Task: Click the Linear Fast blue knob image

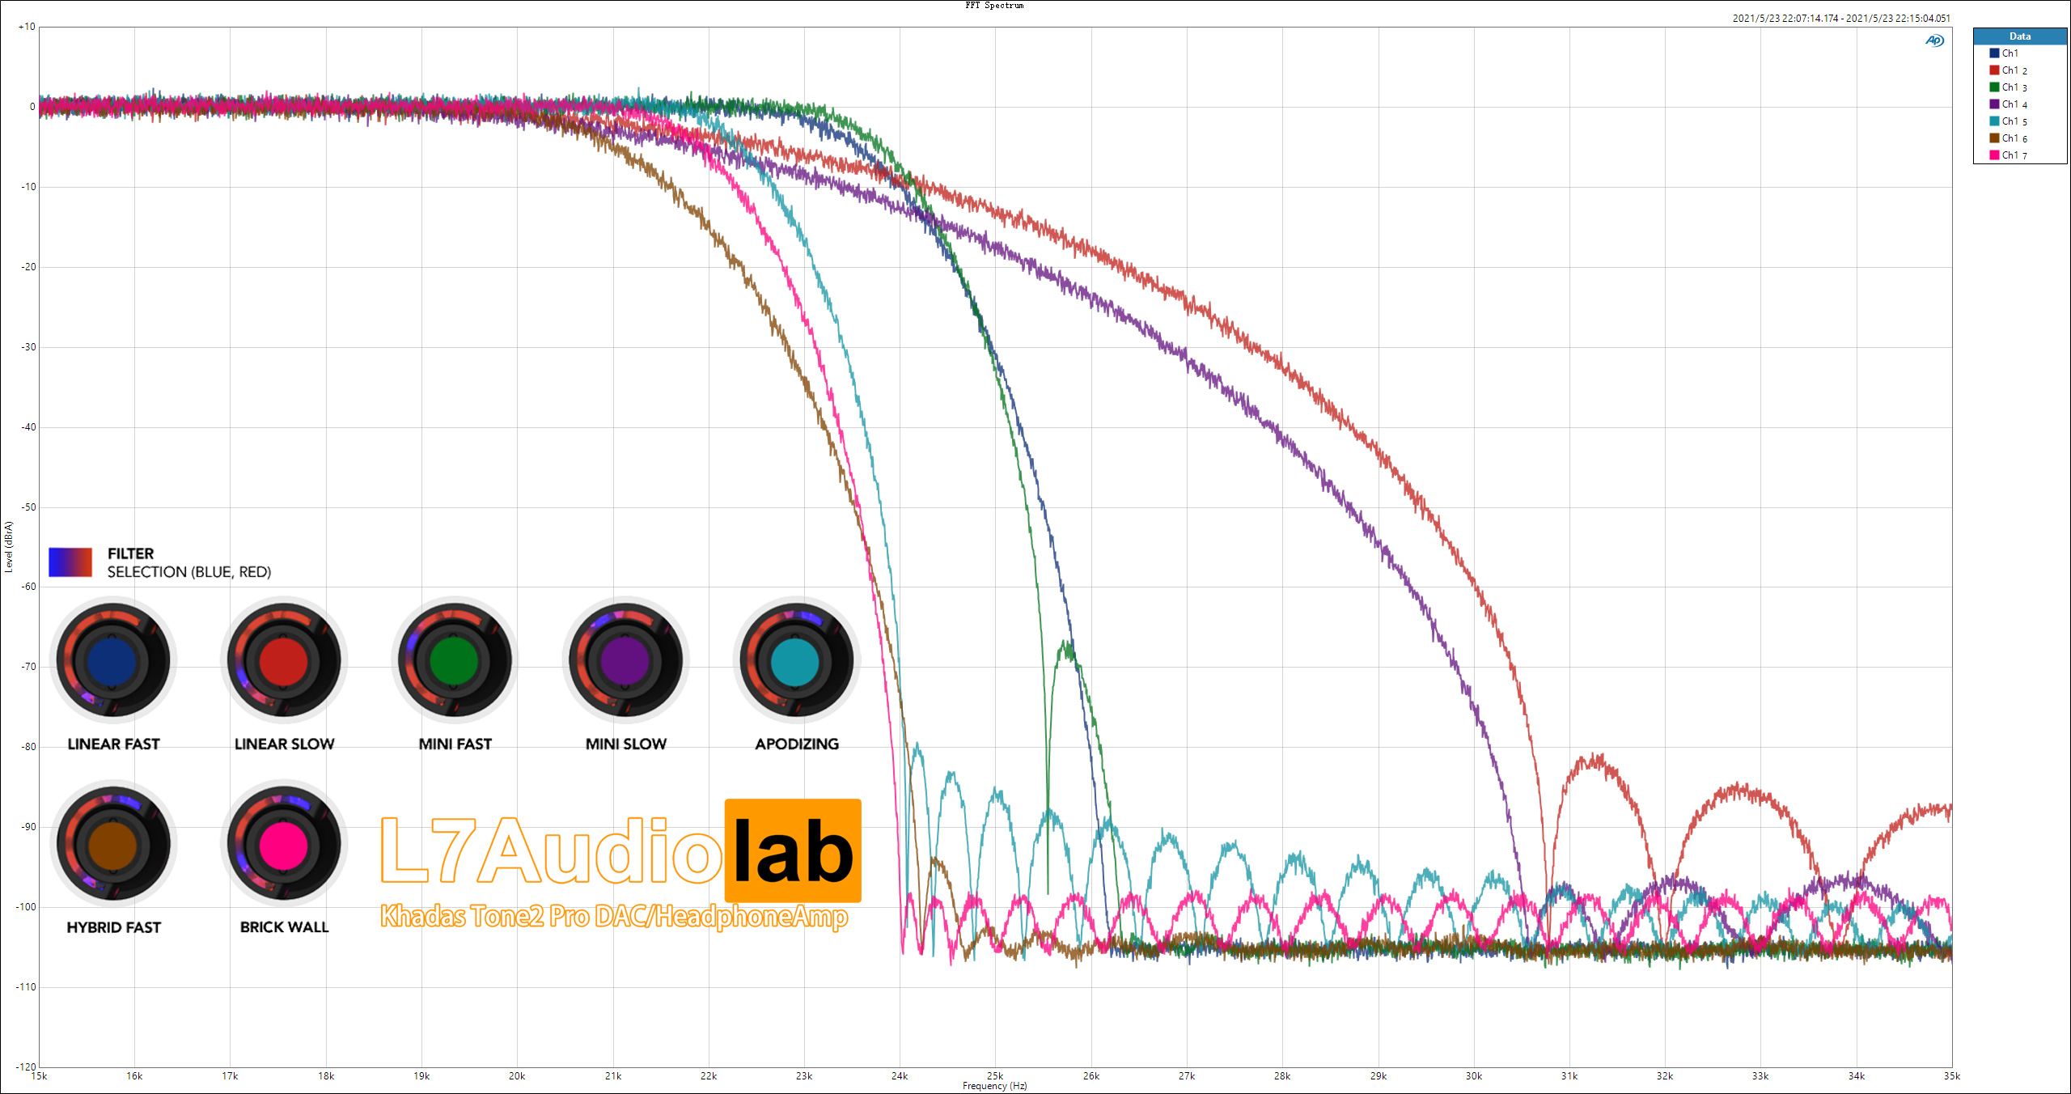Action: (x=113, y=660)
